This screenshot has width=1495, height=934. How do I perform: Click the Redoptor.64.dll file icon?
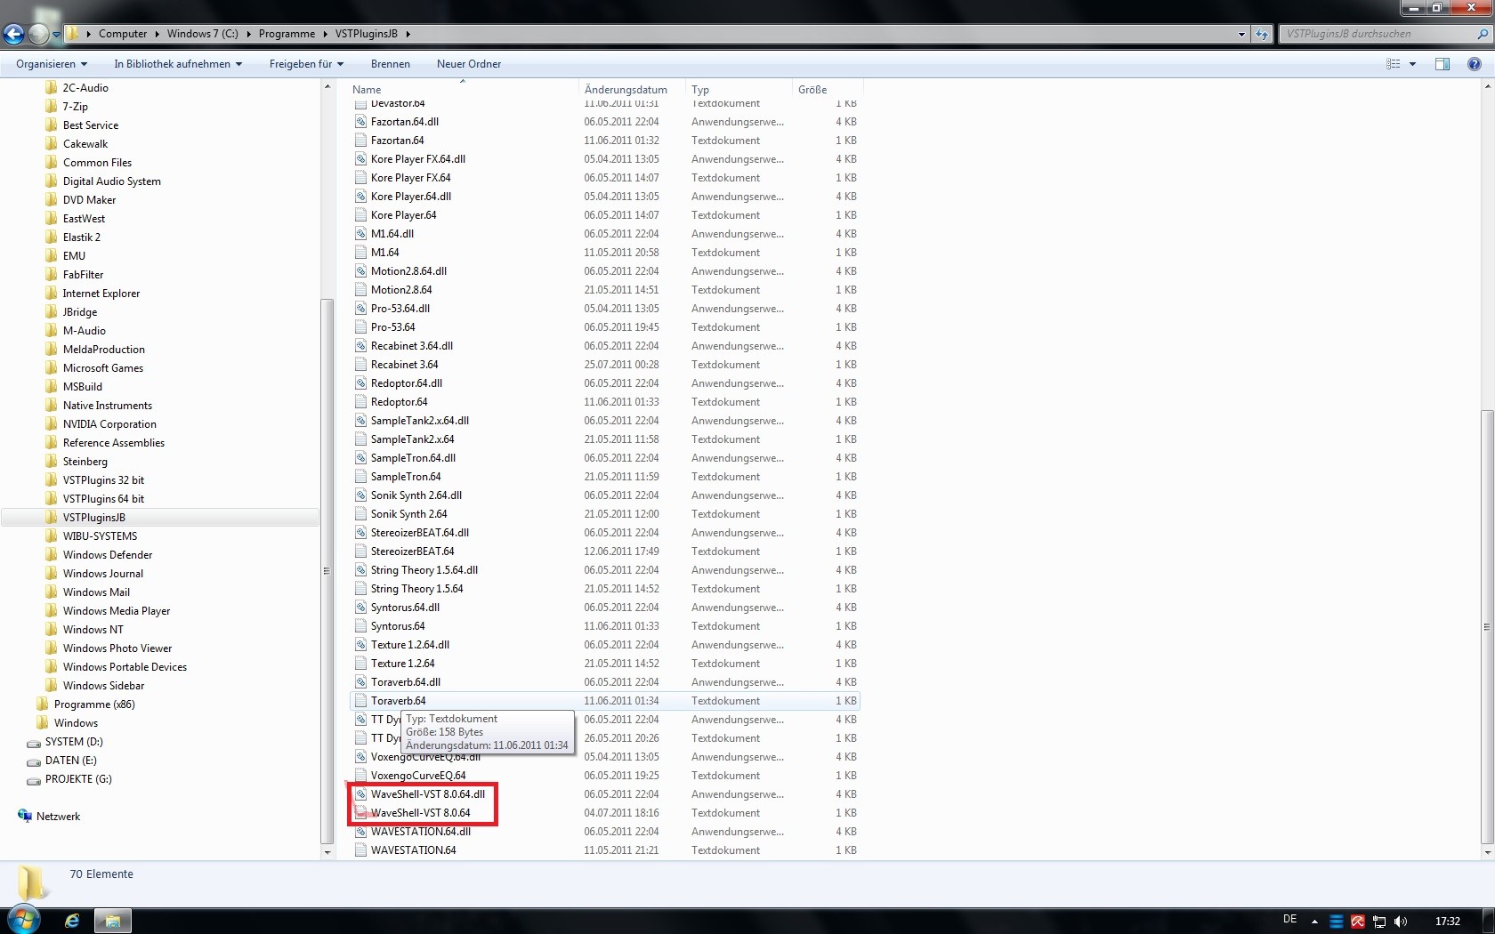click(x=360, y=383)
